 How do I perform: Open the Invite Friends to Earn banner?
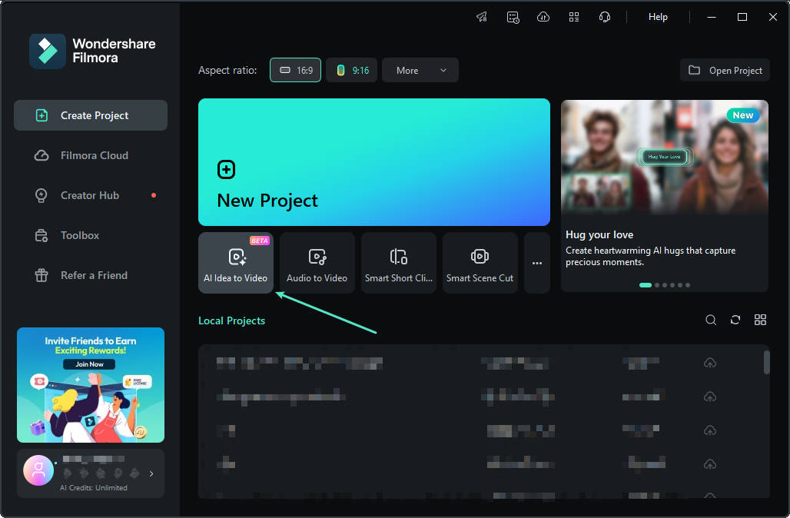pos(91,385)
